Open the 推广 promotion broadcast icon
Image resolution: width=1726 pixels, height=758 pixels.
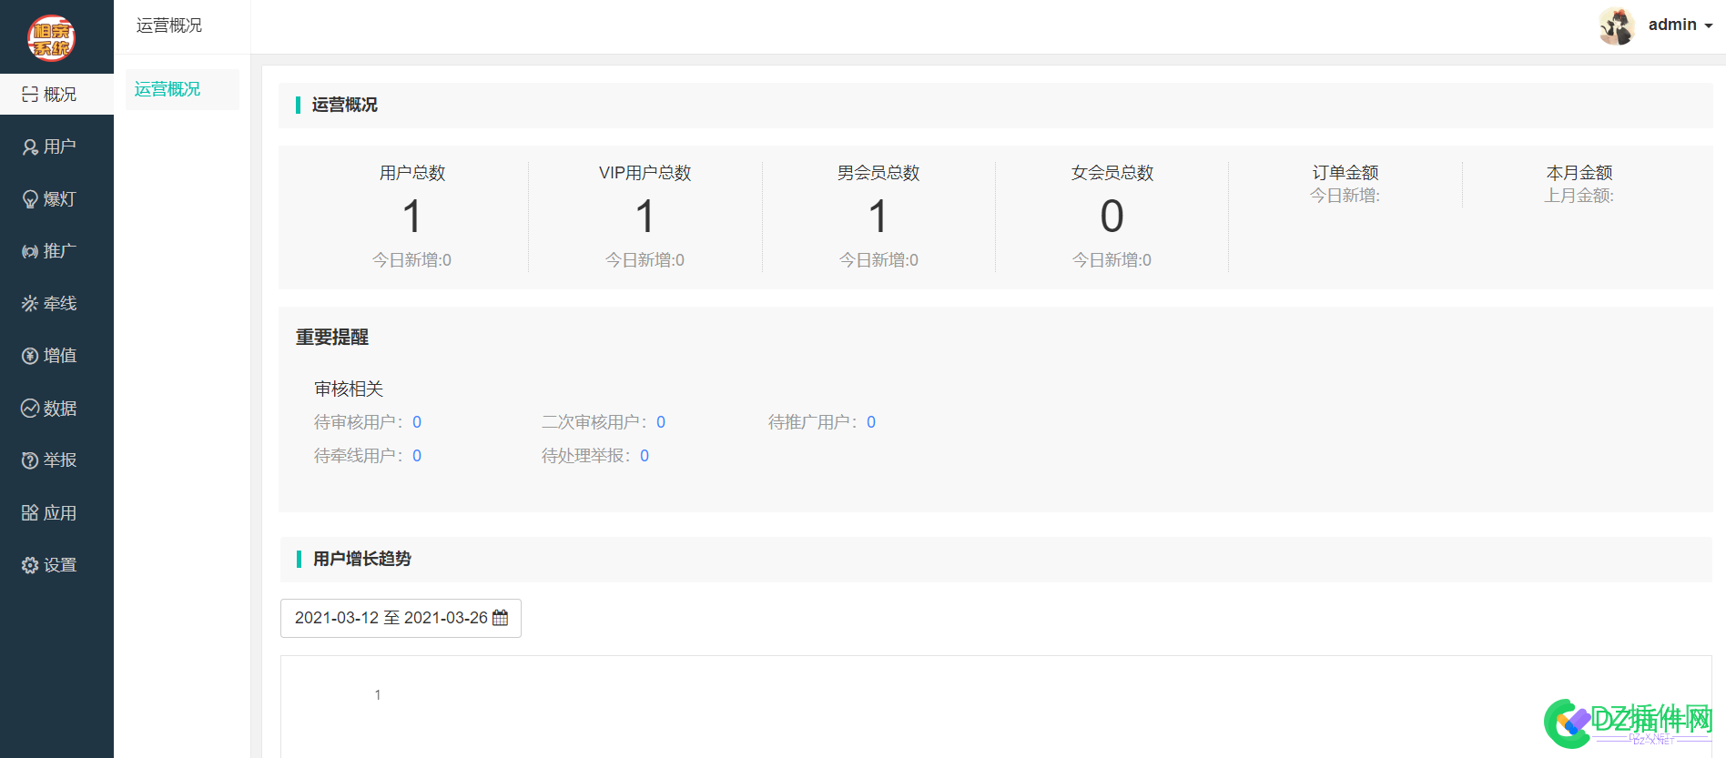coord(30,251)
